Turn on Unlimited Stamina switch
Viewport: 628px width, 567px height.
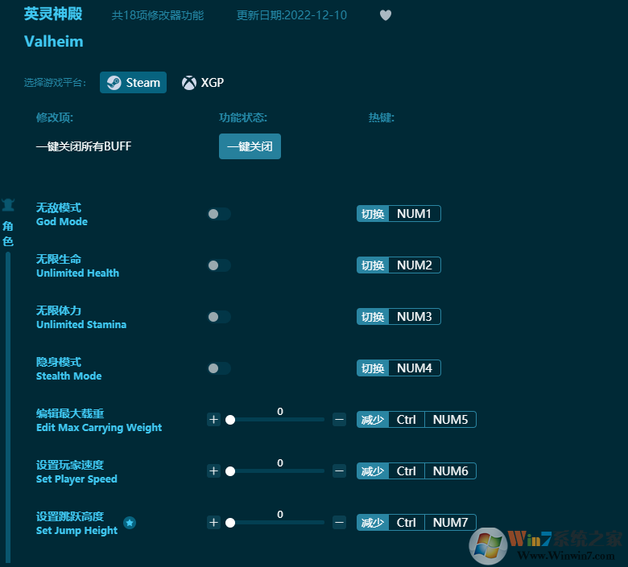(219, 317)
